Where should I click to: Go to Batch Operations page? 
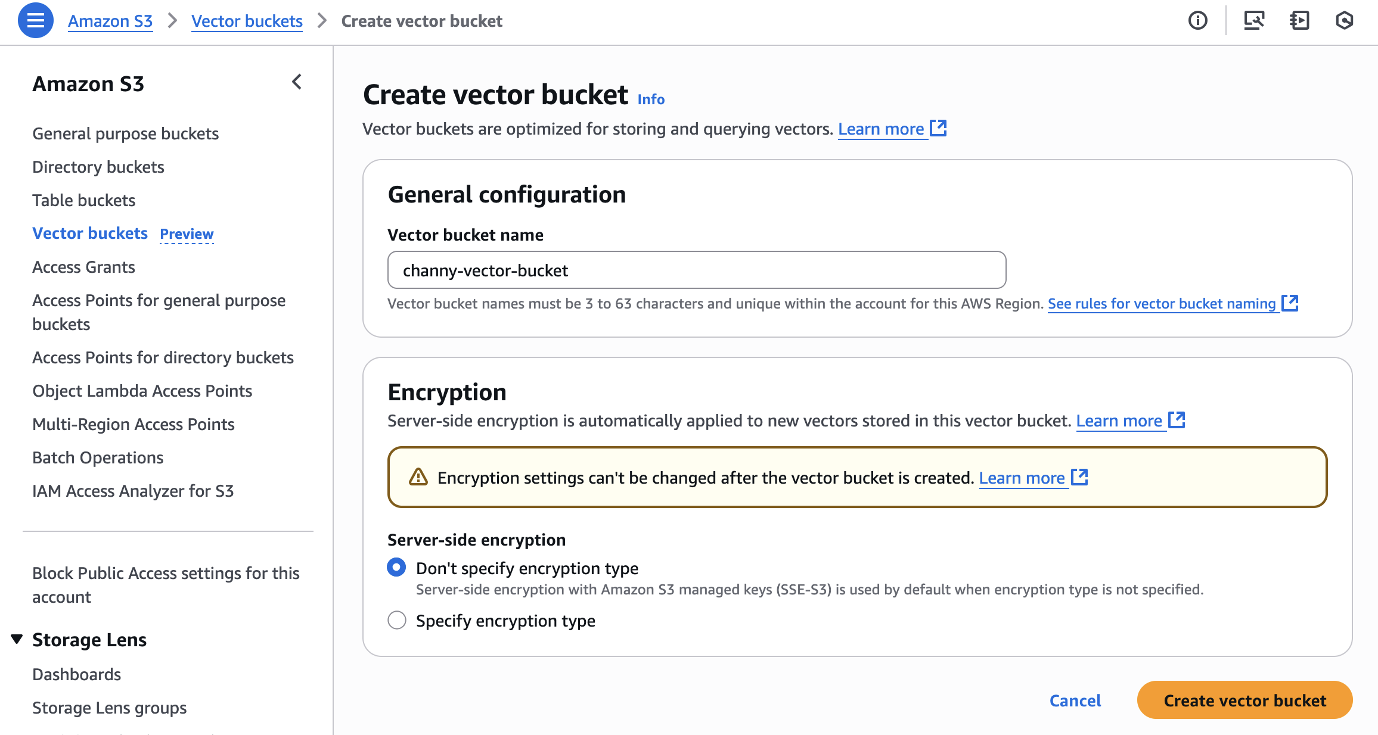(x=98, y=457)
